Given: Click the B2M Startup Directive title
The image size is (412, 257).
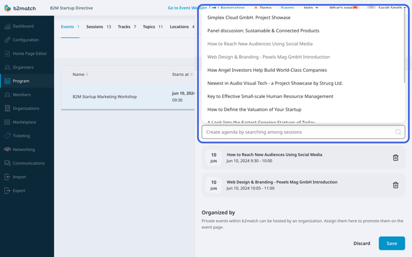Looking at the screenshot, I should (71, 8).
